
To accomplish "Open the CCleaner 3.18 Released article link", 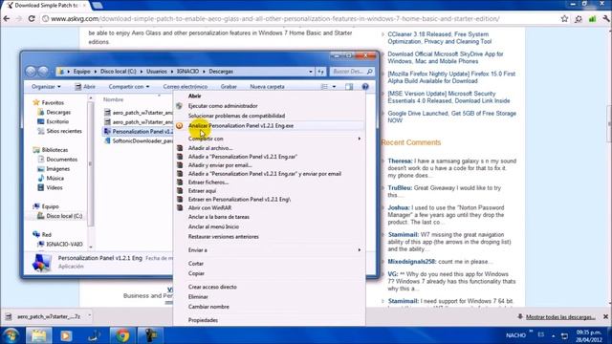I will (x=440, y=38).
